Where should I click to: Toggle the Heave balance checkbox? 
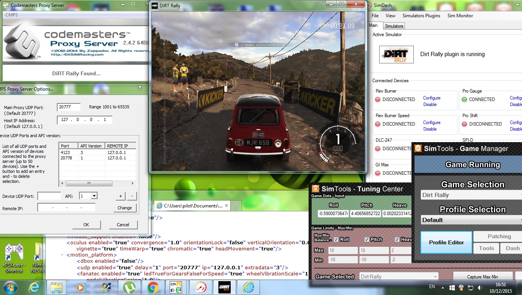click(397, 239)
